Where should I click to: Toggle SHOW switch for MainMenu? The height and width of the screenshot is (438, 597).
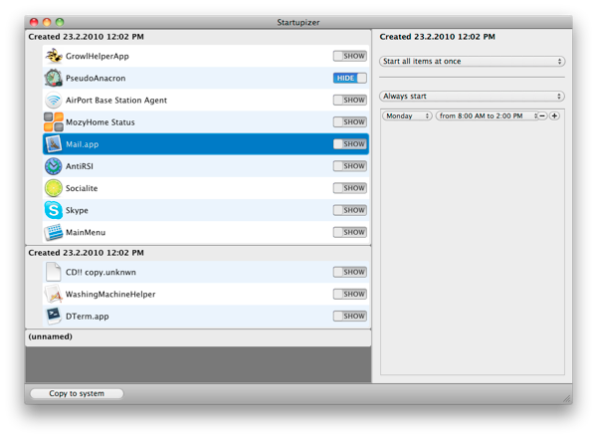click(350, 232)
